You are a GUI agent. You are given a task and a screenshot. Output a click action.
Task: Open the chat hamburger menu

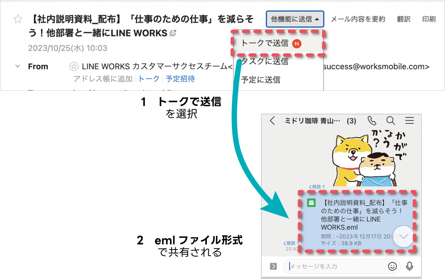coord(409,121)
